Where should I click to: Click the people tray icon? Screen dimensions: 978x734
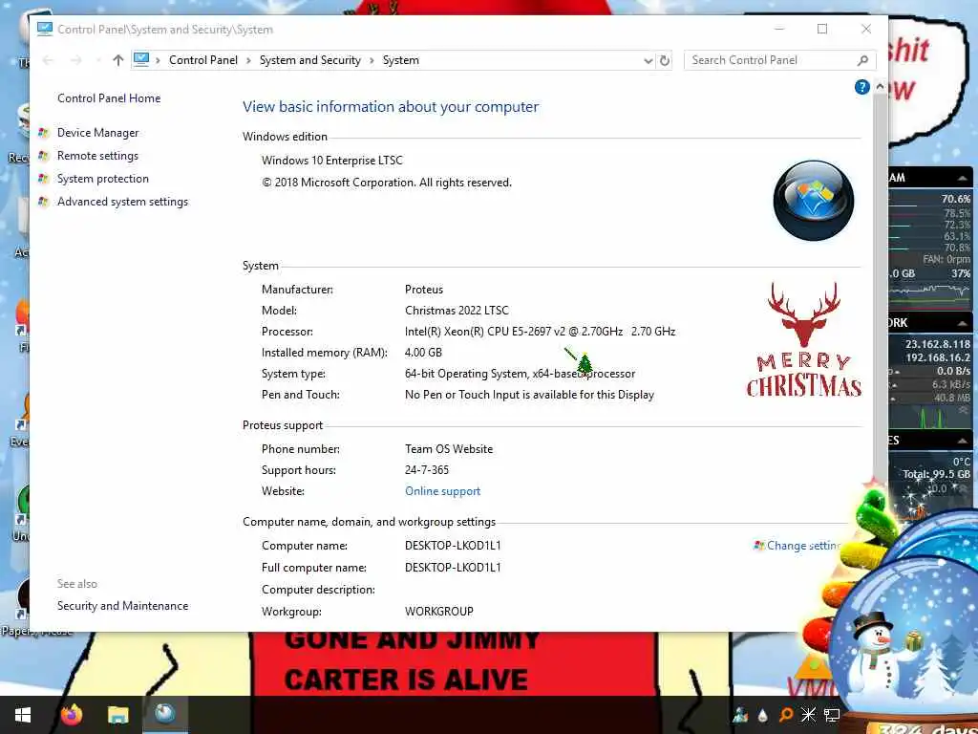(740, 715)
